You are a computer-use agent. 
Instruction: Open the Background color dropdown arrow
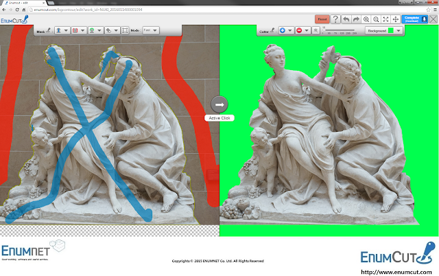tap(399, 30)
